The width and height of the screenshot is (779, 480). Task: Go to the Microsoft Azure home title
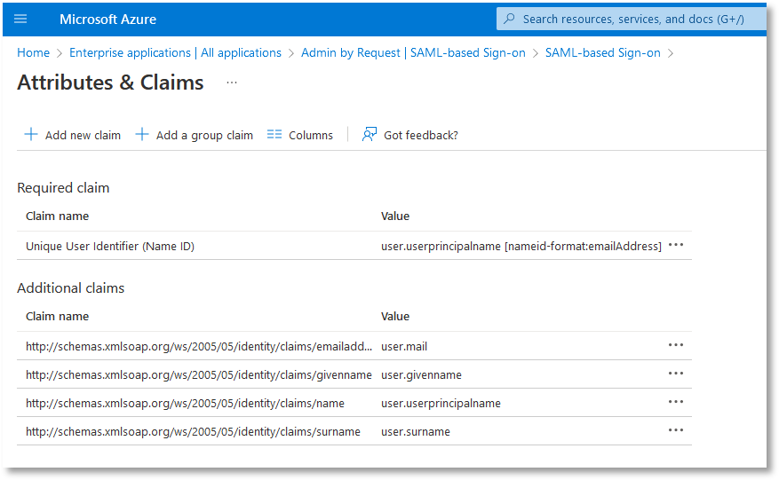107,20
